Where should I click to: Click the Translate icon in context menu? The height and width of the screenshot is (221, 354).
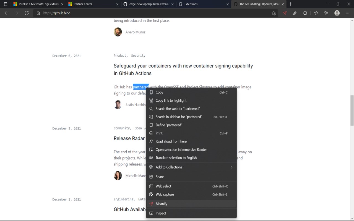pos(151,158)
